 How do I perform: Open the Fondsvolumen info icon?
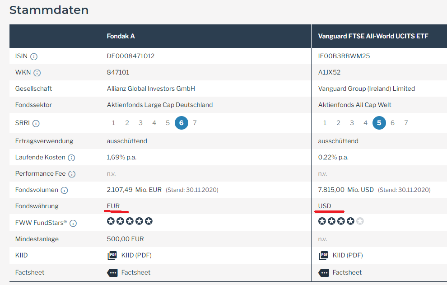pos(65,190)
